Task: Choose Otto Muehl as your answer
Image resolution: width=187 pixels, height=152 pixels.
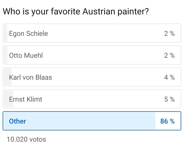Action: click(x=26, y=55)
